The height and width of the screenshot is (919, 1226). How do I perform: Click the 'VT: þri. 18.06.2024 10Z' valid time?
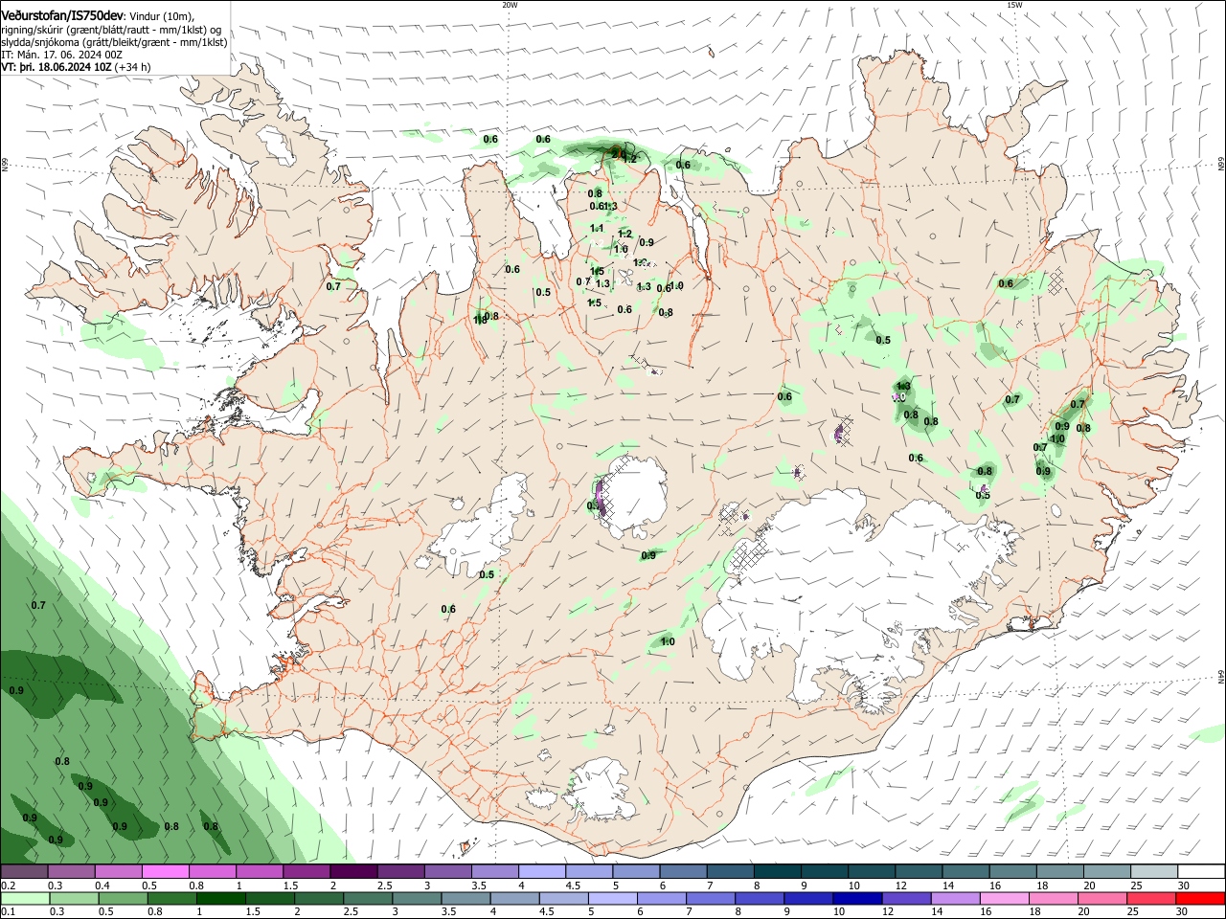(56, 67)
